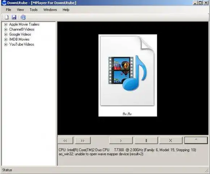Select Google Videos tree entry
This screenshot has height=174, width=210.
(20, 34)
